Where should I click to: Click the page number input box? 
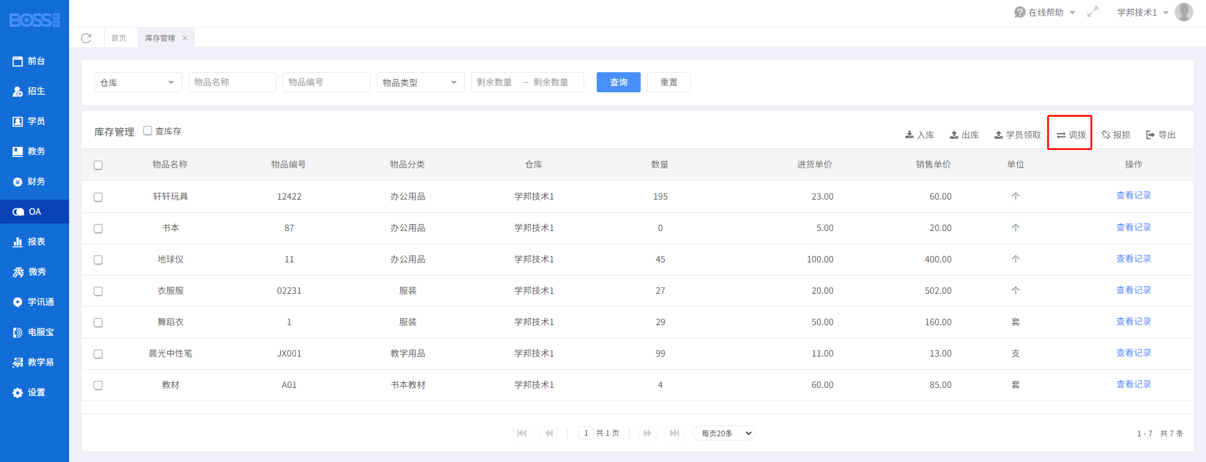point(586,433)
